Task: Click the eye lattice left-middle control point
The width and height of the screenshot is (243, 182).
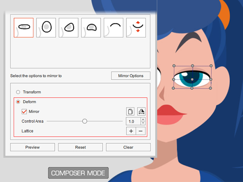Action: (x=174, y=79)
